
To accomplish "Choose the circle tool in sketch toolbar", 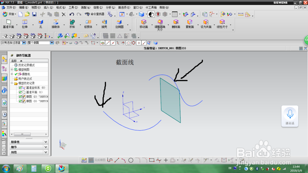I will point(131,160).
